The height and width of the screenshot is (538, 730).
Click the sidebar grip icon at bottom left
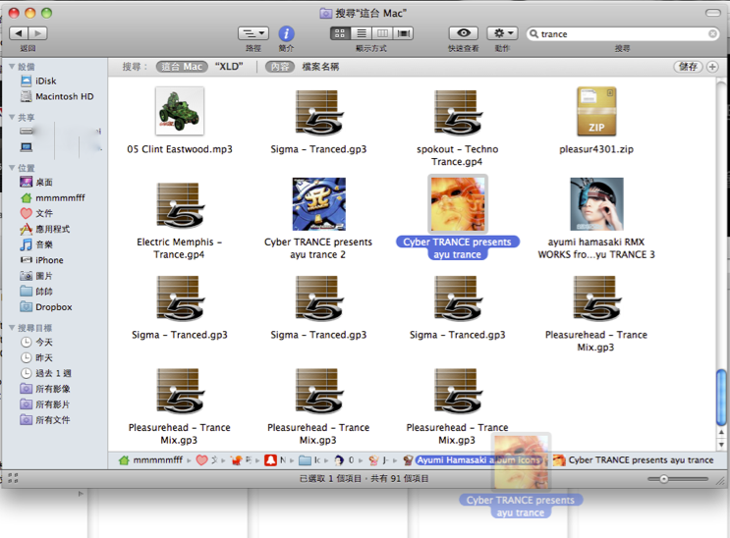(x=13, y=478)
